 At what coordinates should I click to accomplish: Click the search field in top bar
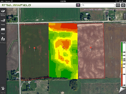tap(98, 5)
